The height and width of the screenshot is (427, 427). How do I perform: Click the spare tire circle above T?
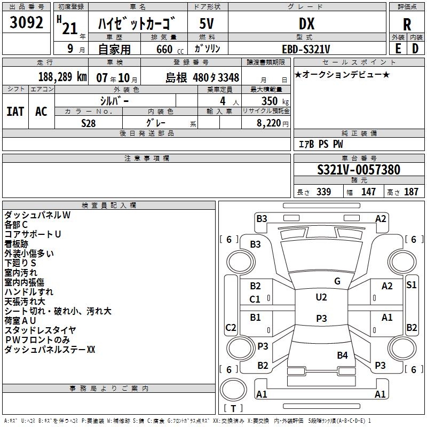(x=233, y=389)
